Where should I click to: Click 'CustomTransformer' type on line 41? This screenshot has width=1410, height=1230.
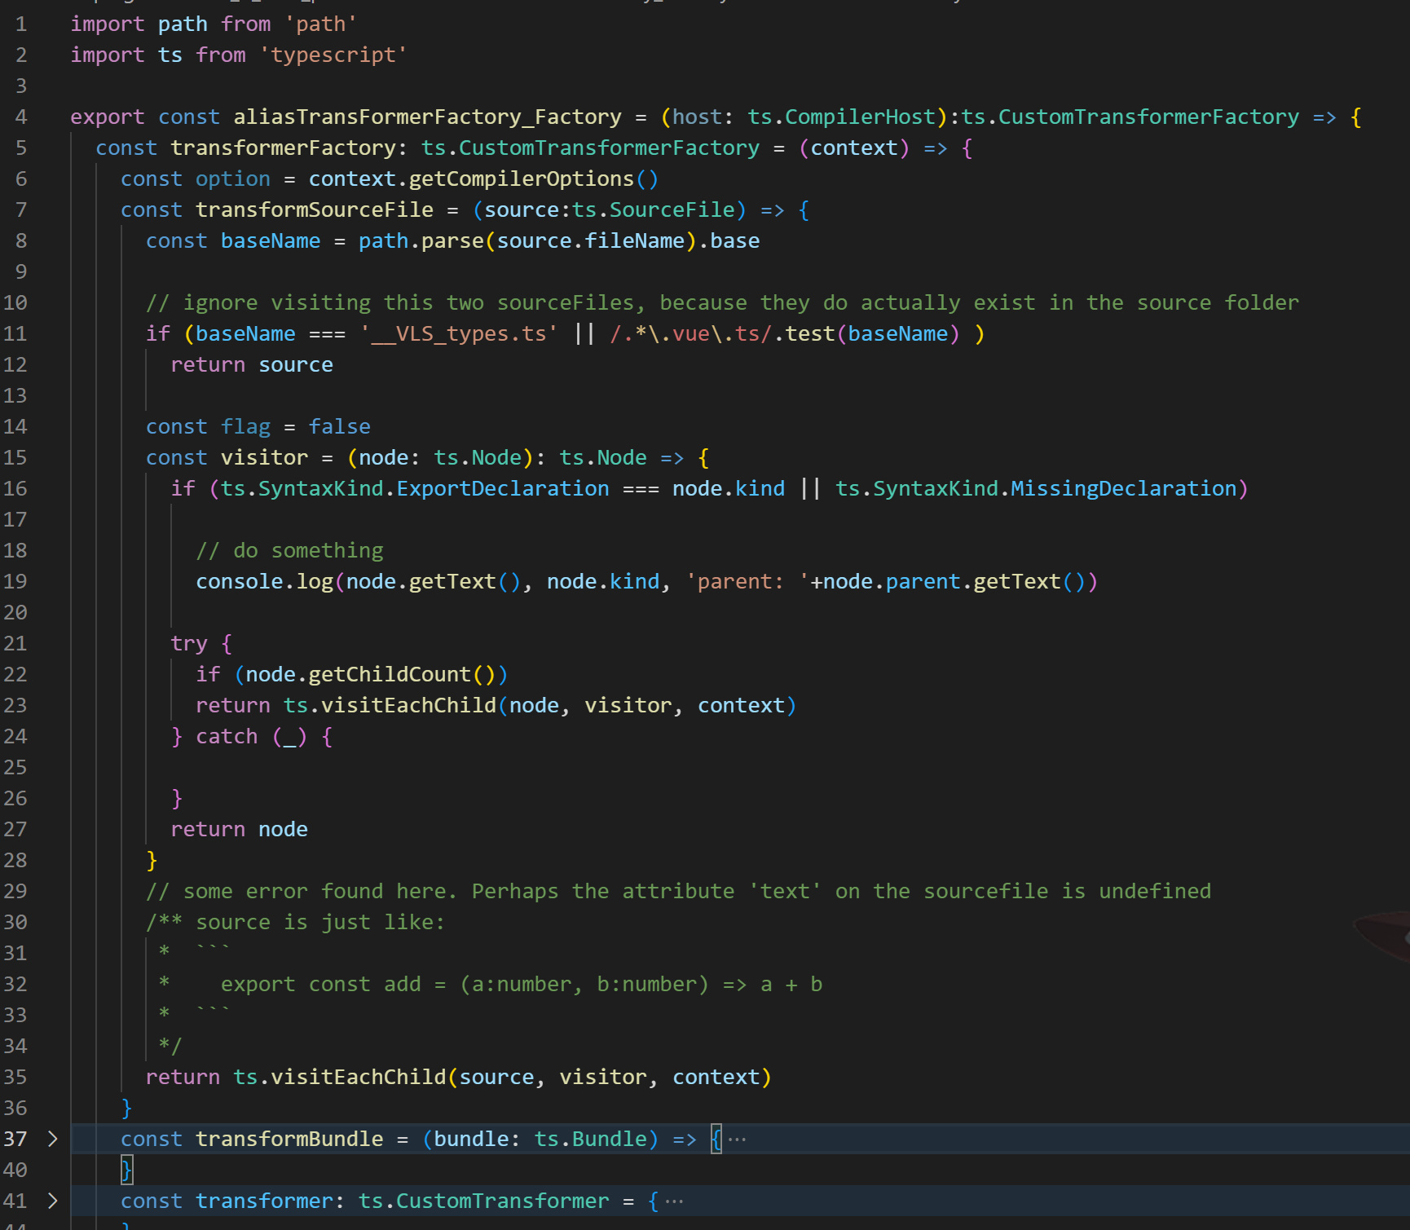click(x=502, y=1201)
